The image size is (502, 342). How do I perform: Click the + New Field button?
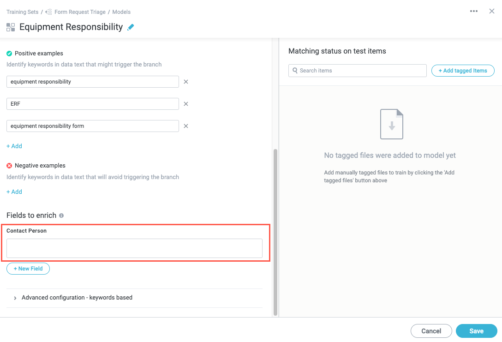[28, 269]
